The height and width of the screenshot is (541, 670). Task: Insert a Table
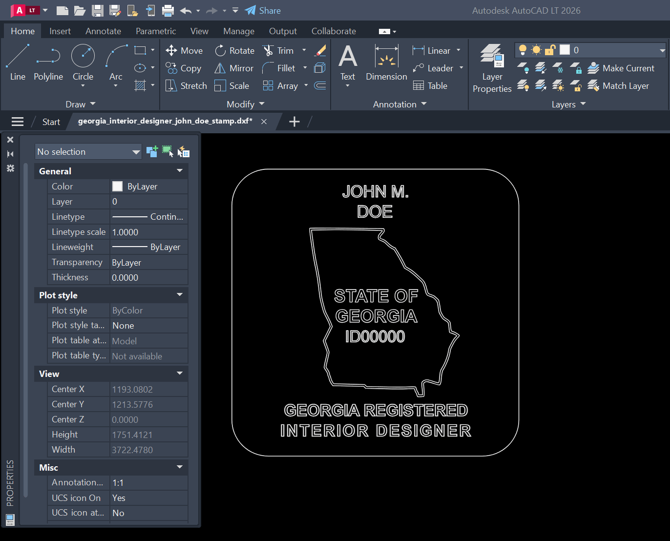click(x=430, y=86)
